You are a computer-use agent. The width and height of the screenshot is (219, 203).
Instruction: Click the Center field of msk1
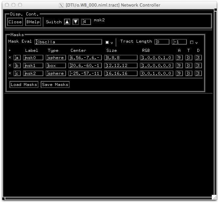[85, 65]
